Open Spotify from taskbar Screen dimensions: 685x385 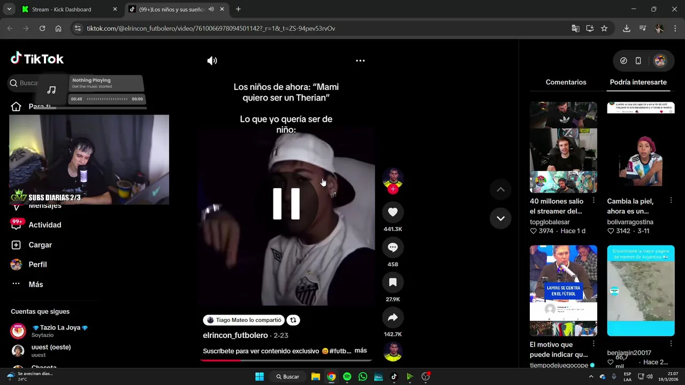click(347, 376)
